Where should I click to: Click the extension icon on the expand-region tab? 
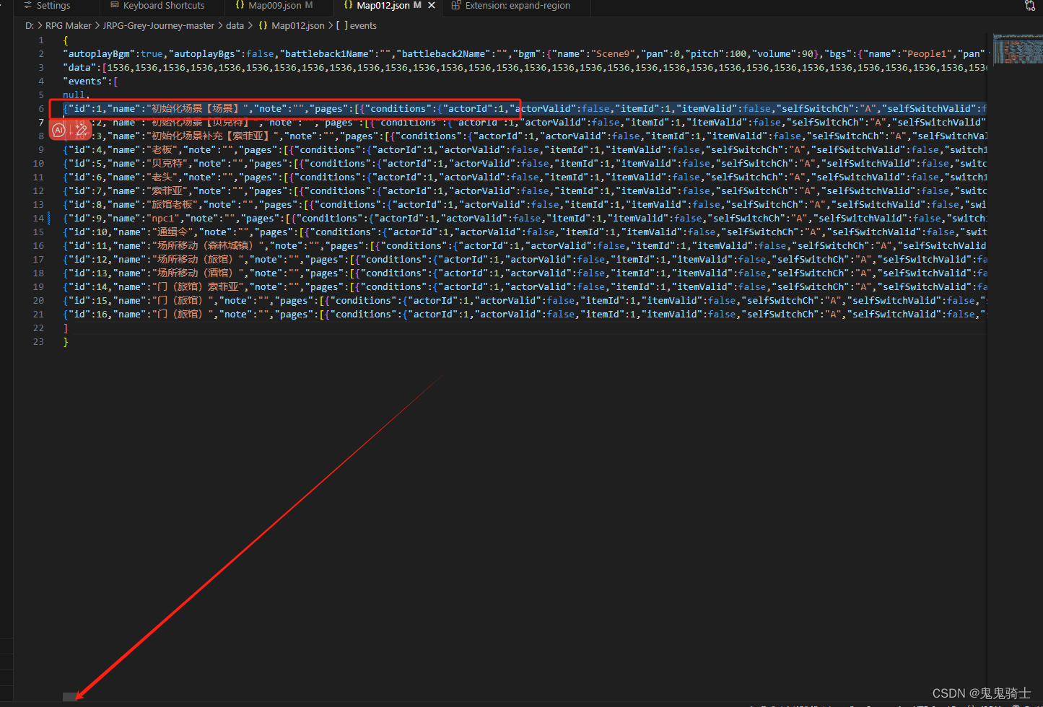coord(456,6)
